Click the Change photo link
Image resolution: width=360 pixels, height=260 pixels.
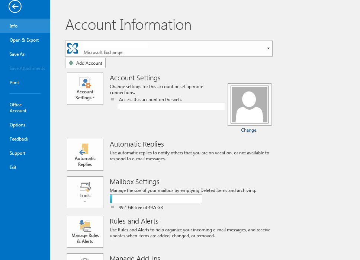[248, 130]
